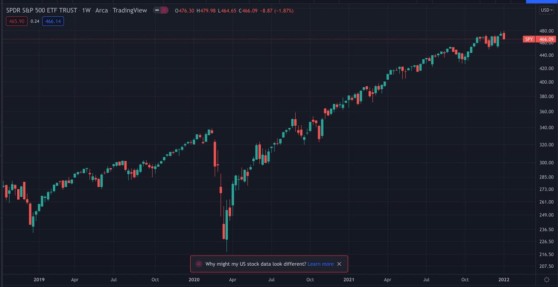The width and height of the screenshot is (558, 287).
Task: Click the SPDR S&P 500 ETF TRUST title
Action: (42, 10)
